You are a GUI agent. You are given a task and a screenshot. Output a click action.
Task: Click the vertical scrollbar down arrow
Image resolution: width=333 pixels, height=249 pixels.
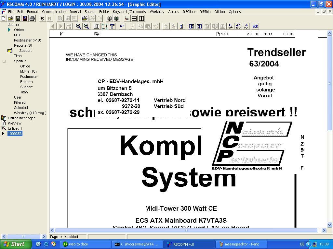tap(329, 225)
